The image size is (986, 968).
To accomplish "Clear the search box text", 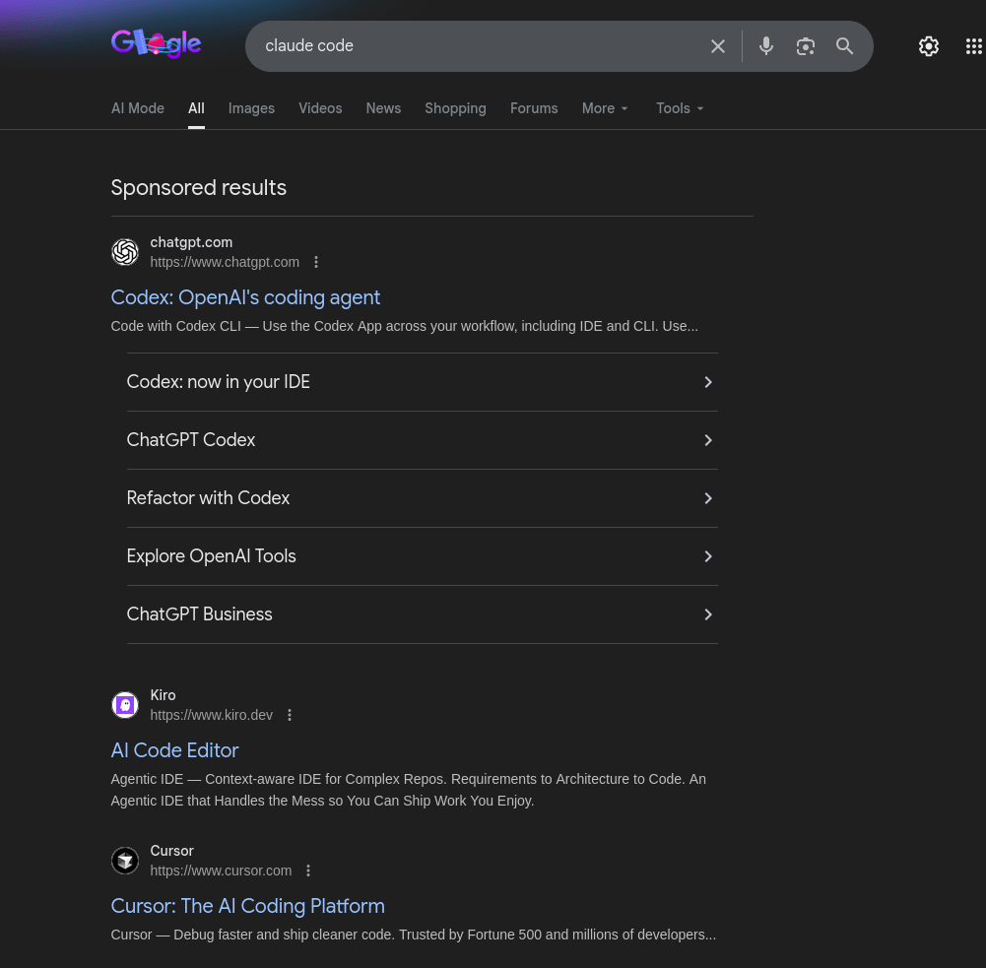I will (718, 46).
